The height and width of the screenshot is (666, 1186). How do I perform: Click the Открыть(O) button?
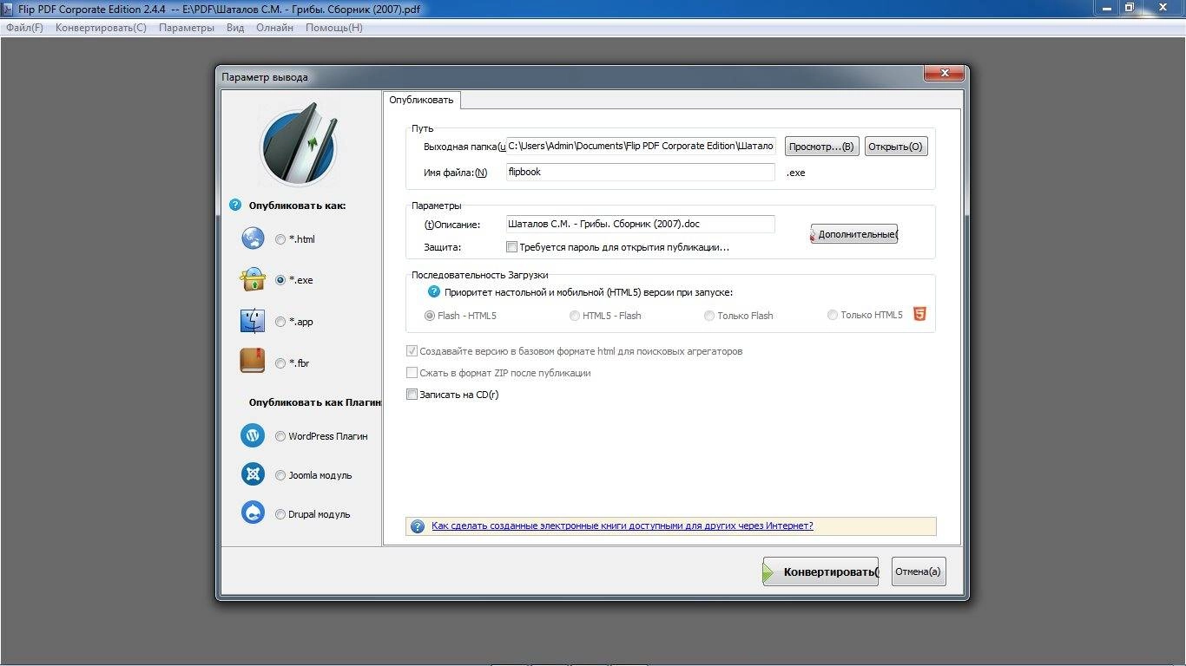coord(896,147)
